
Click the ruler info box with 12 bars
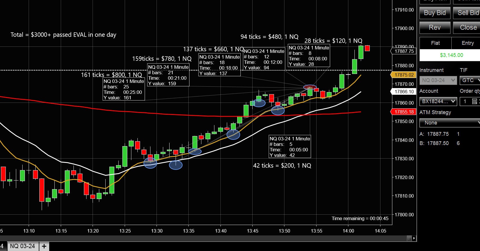[264, 59]
